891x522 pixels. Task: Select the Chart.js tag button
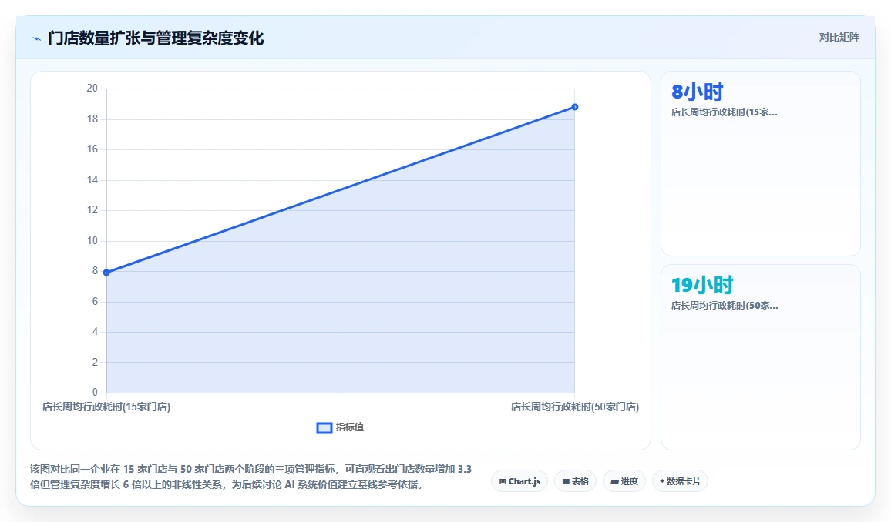[x=519, y=481]
